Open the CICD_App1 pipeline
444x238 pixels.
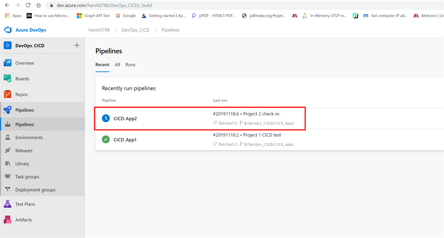[x=125, y=139]
